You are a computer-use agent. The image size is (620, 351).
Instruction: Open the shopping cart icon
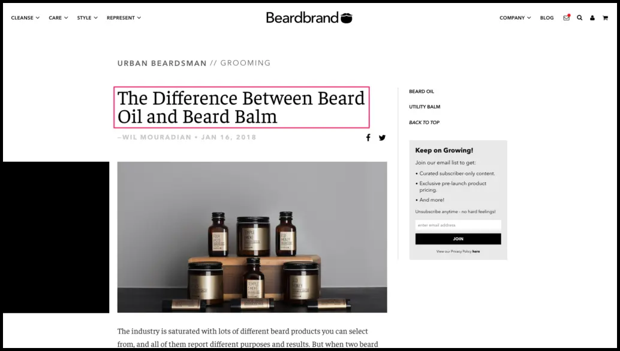(605, 18)
